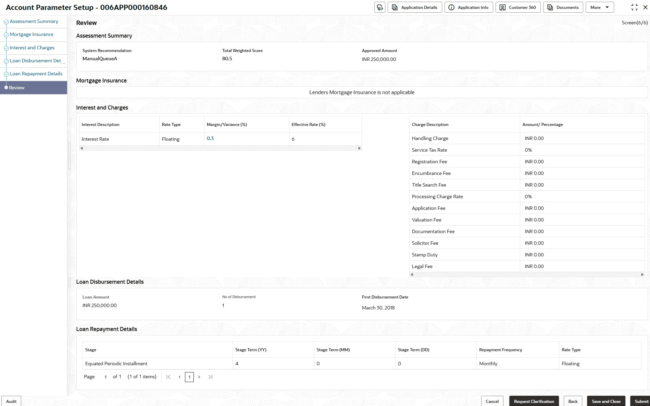The height and width of the screenshot is (406, 650).
Task: Select the Legal Fee row
Action: click(x=527, y=266)
